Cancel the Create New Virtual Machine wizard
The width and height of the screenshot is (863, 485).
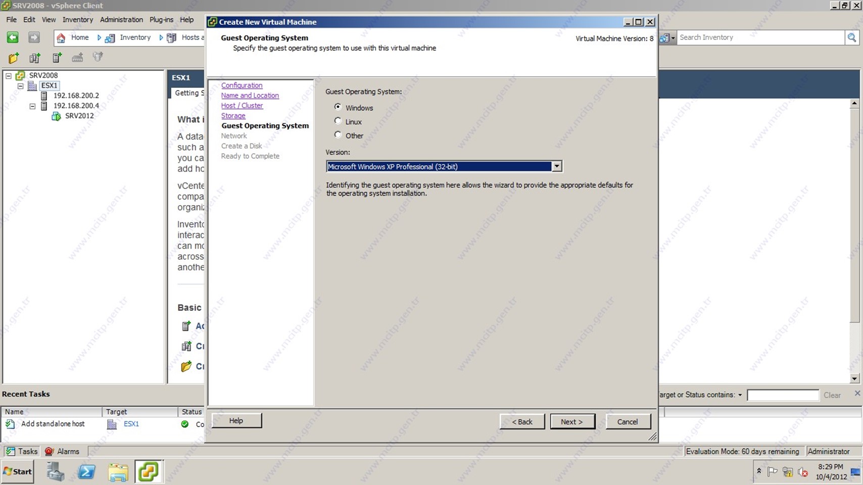[x=628, y=421]
